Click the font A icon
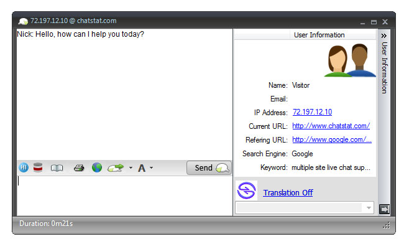The image size is (409, 249). point(142,168)
